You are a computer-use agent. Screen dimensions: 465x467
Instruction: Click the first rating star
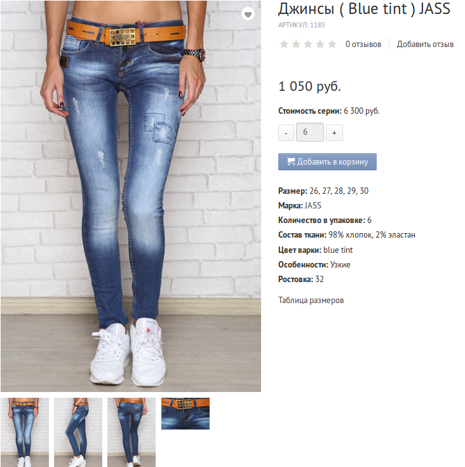(x=285, y=44)
